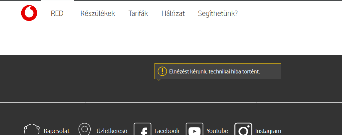Select the RED tab
This screenshot has width=342, height=135.
(57, 14)
